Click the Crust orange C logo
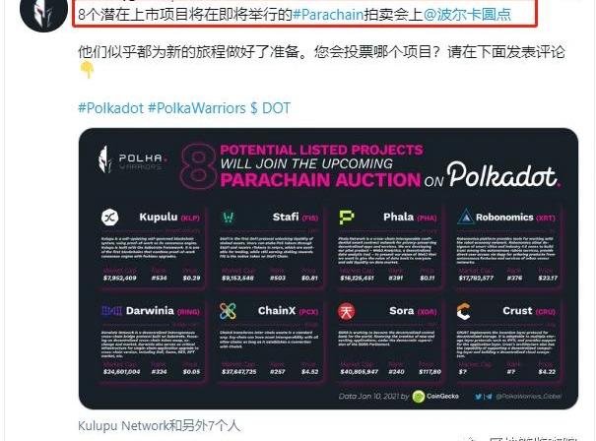596x441 pixels. pos(464,311)
